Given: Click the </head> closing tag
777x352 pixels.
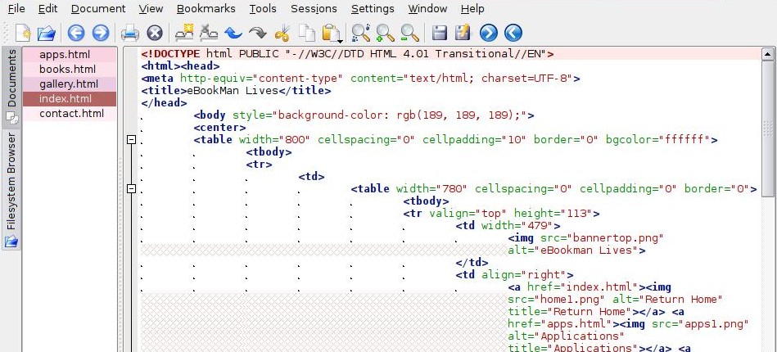Looking at the screenshot, I should (x=164, y=102).
